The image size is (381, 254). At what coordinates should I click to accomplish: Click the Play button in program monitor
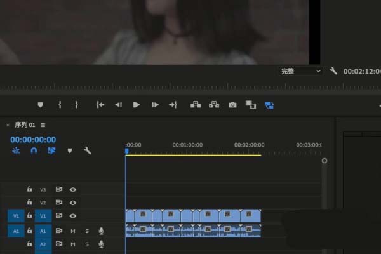click(x=136, y=105)
